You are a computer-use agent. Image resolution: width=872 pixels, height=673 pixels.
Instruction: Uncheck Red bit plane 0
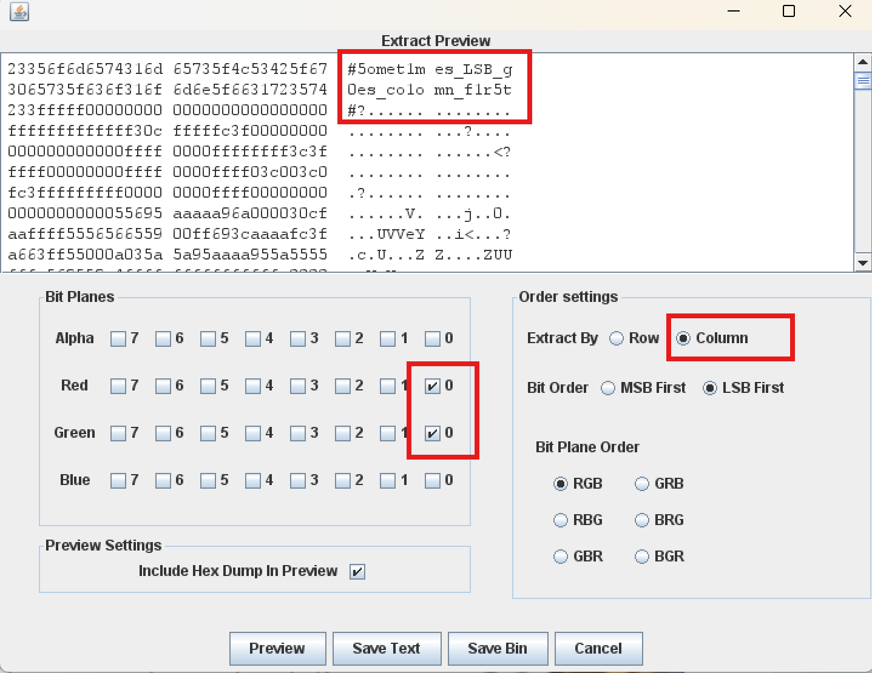pyautogui.click(x=433, y=386)
